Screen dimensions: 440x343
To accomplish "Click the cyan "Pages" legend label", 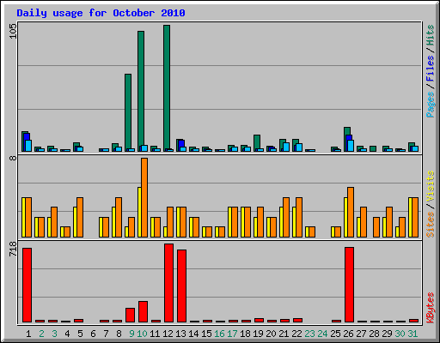I will coord(430,105).
